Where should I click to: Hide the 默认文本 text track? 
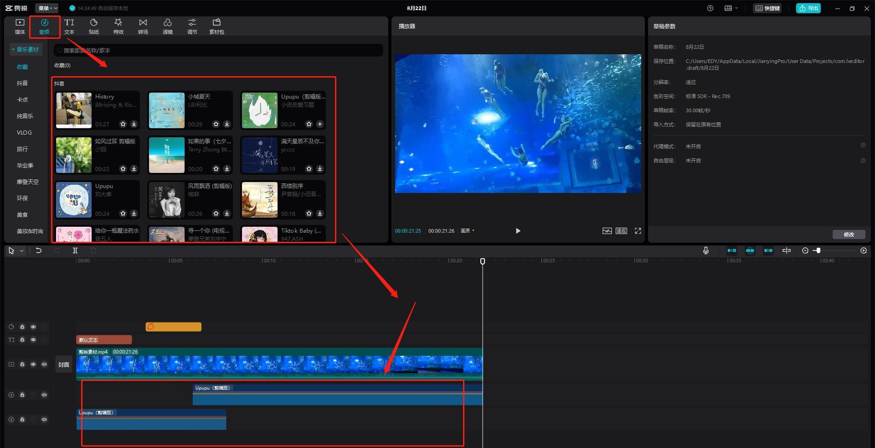33,340
